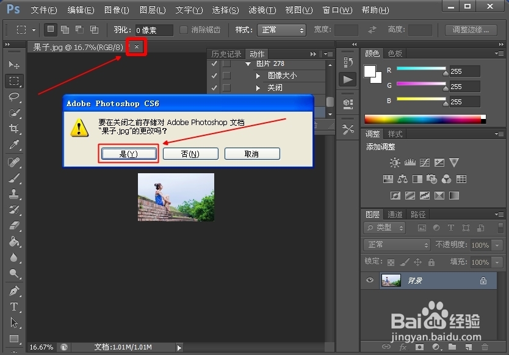
Task: Select the Rectangle shape tool
Action: pyautogui.click(x=13, y=339)
